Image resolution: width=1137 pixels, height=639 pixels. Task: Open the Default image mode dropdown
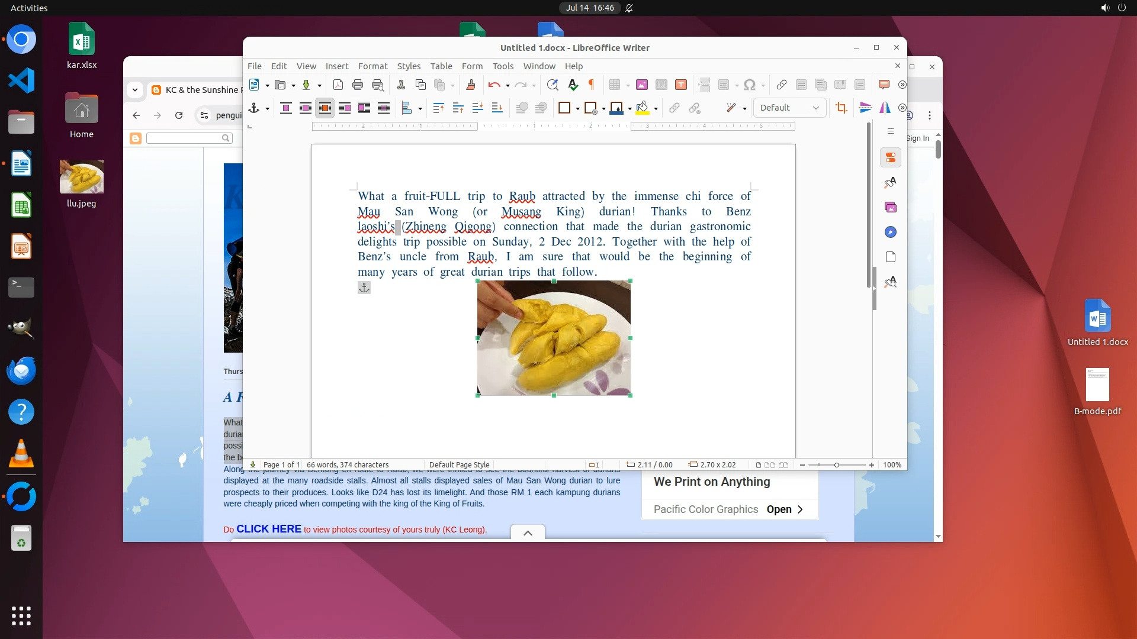(789, 108)
